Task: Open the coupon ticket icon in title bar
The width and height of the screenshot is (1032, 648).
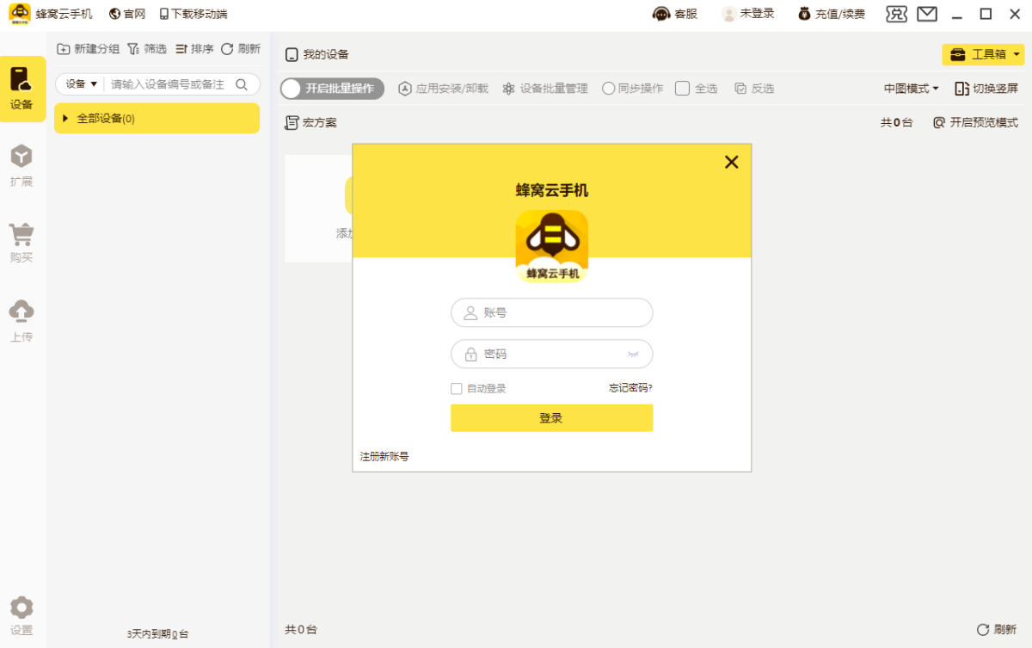Action: [897, 14]
